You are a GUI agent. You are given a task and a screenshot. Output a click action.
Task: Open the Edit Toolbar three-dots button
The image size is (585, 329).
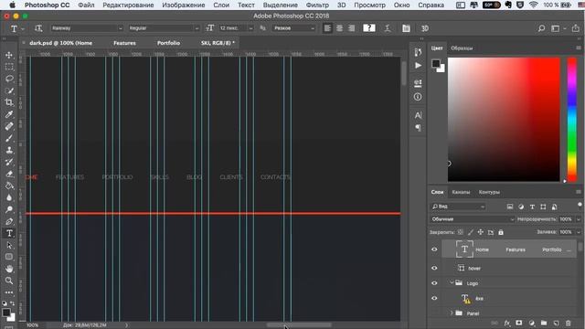(9, 292)
